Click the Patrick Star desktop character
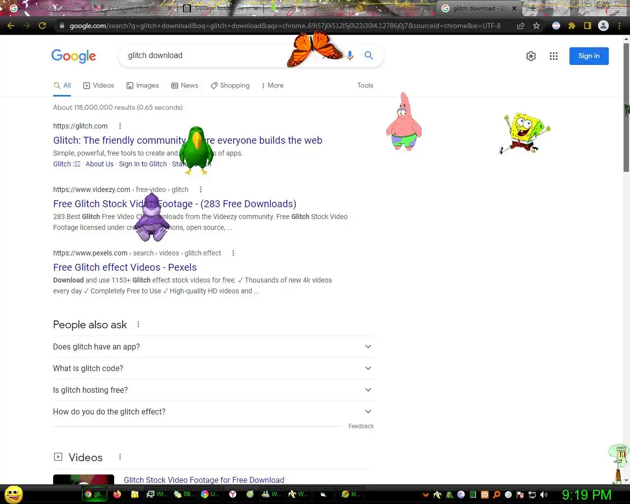Viewport: 630px width, 504px height. [404, 122]
